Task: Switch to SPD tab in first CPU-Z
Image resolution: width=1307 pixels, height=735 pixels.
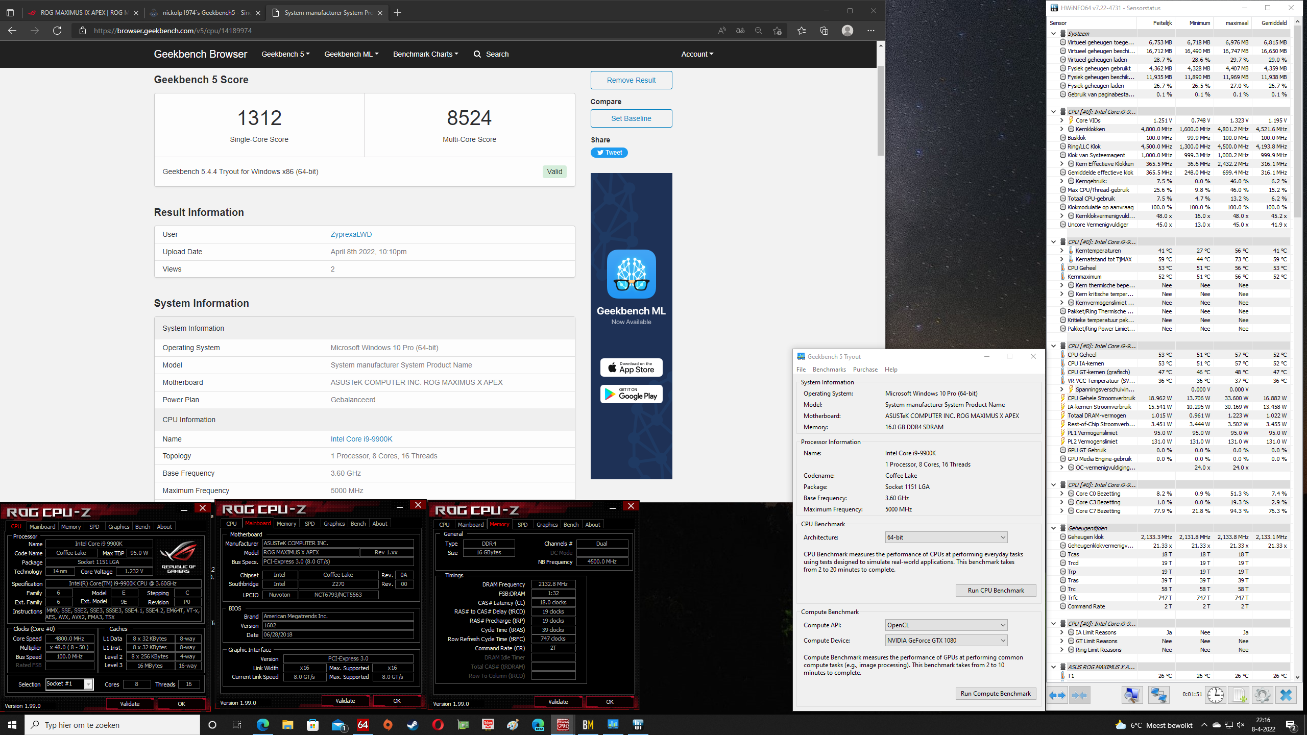Action: point(94,527)
